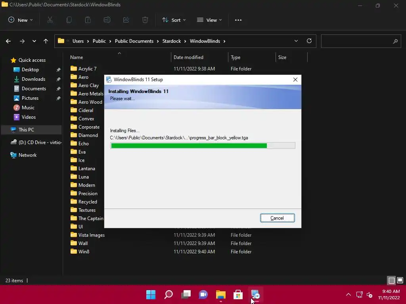
Task: Click the search magnifier in Explorer search box
Action: coord(395,41)
